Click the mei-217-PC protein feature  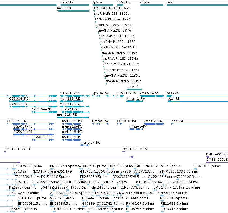85,145
